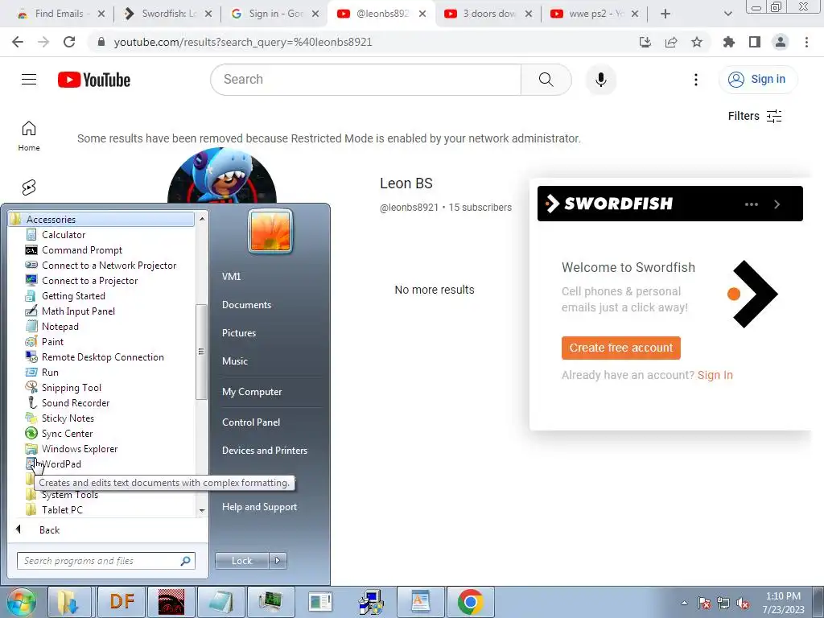This screenshot has width=824, height=618.
Task: Open Notepad from Accessories list
Action: 60,327
